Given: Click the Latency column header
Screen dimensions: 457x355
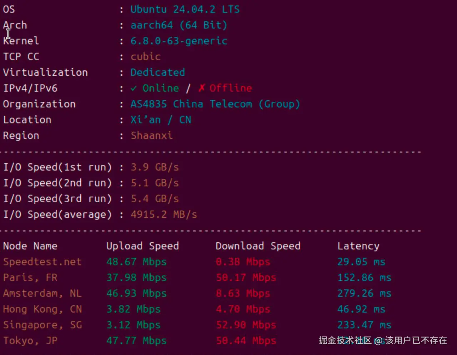Looking at the screenshot, I should point(358,246).
